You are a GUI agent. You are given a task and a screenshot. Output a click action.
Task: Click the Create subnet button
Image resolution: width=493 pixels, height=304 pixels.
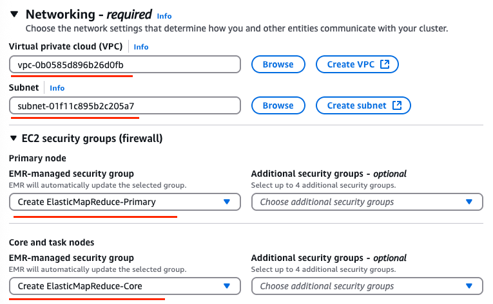(x=363, y=105)
